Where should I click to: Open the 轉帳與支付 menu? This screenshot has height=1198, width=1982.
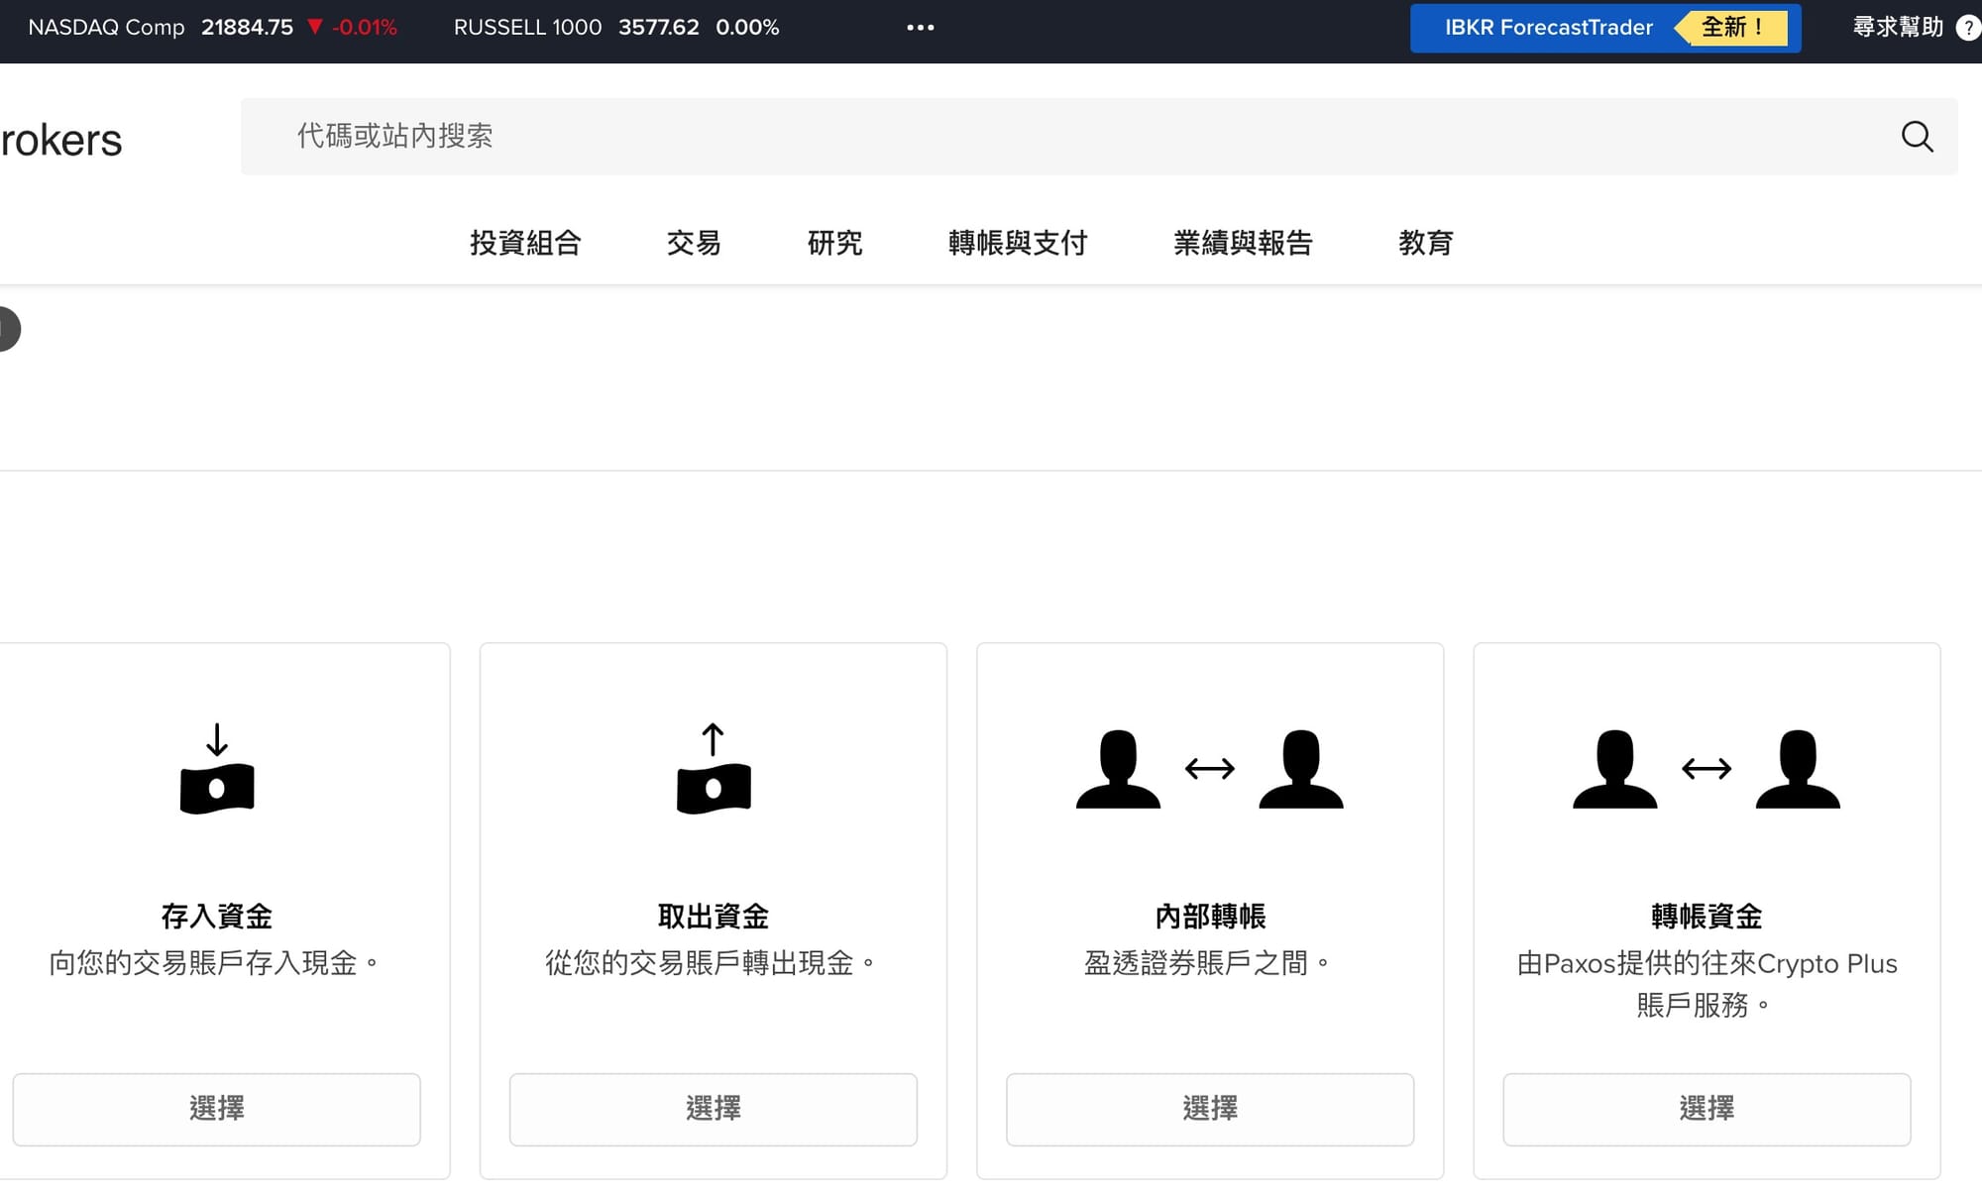click(1018, 243)
